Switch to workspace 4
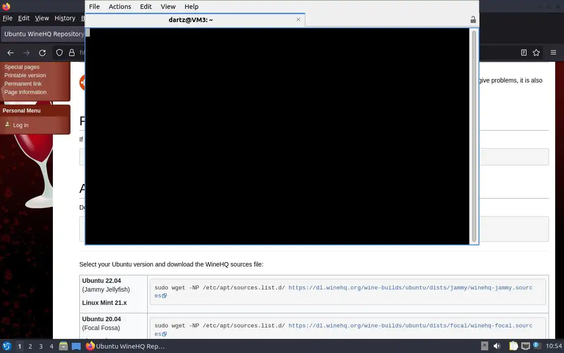Image resolution: width=564 pixels, height=353 pixels. (x=51, y=346)
